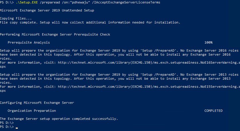Screen dimensions: 240x131
Task: Open the NoE15ServerWarning technet URL
Action: (x=149, y=87)
